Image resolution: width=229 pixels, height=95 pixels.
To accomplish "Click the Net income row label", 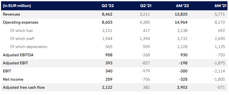I will 13,79.
